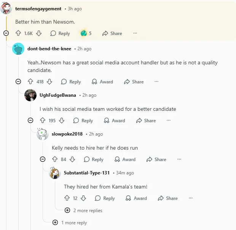
Task: Give an Award to UghFudgeBwana's comment
Action: click(x=115, y=121)
